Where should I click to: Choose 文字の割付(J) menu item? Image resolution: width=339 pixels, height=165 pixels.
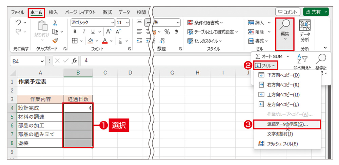[x=287, y=134]
